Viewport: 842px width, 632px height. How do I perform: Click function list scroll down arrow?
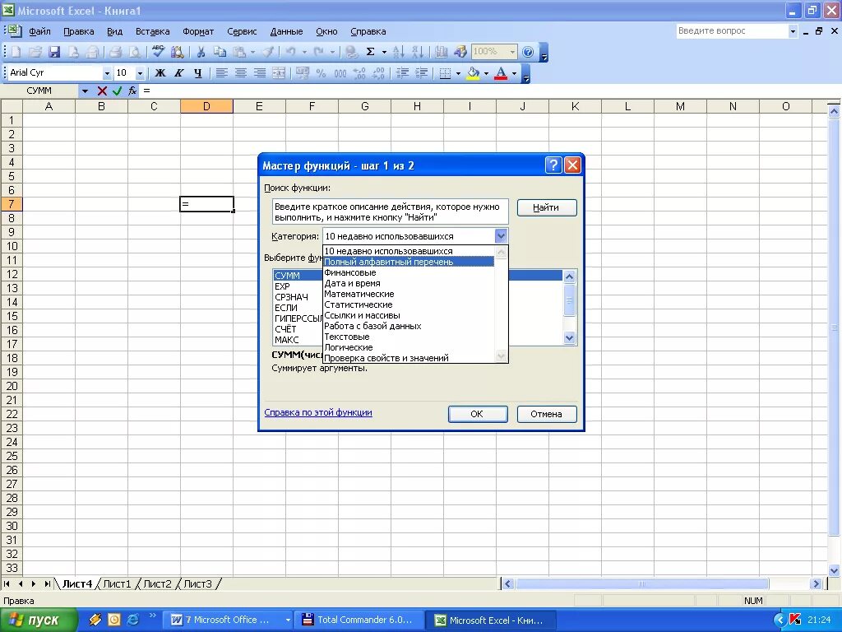(569, 337)
